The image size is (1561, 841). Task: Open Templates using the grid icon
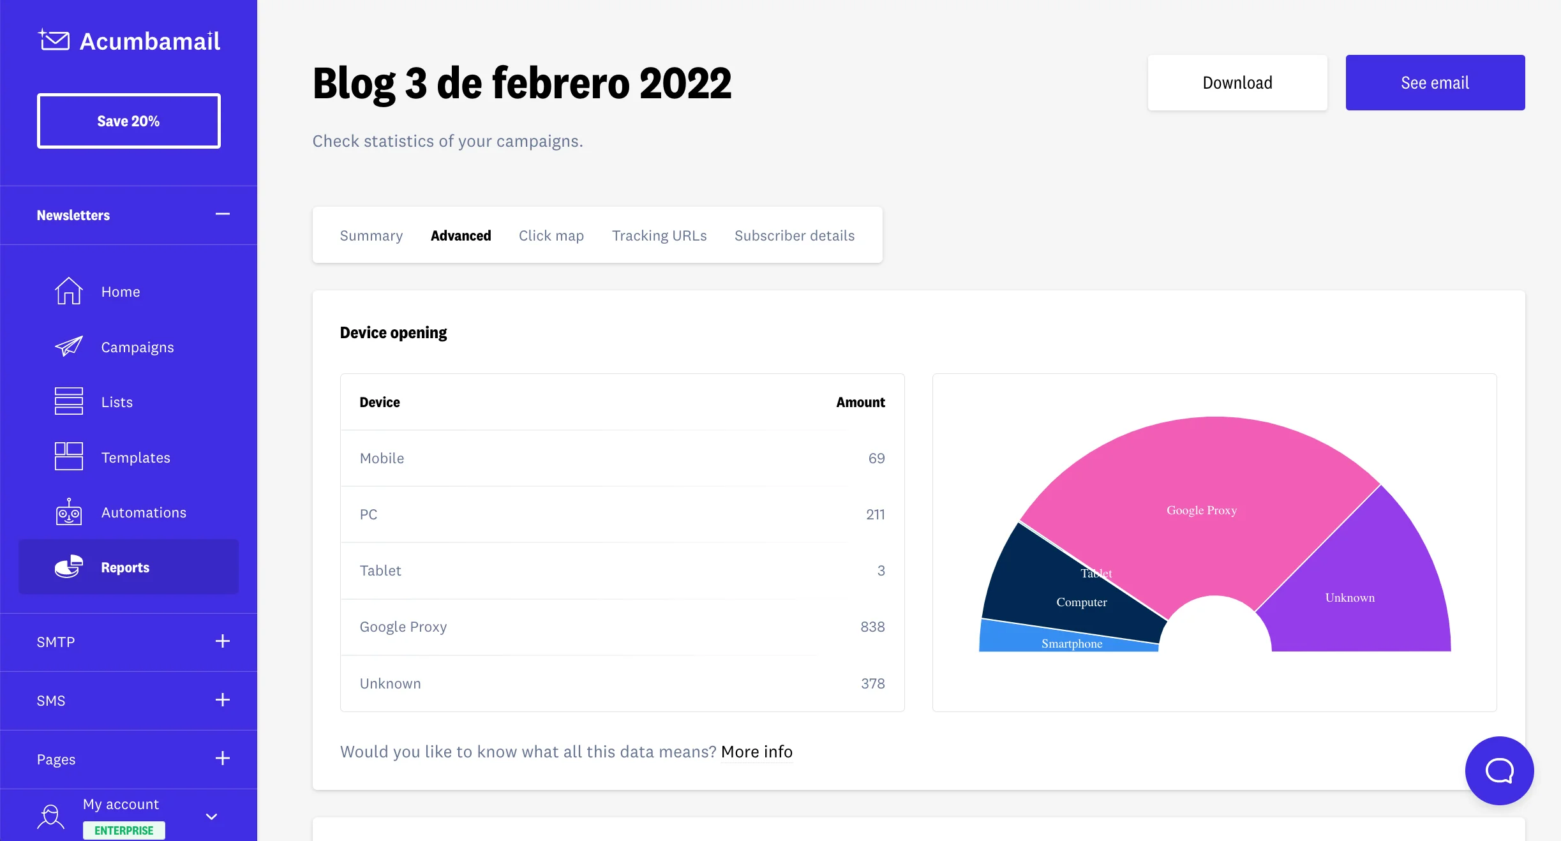pyautogui.click(x=68, y=457)
